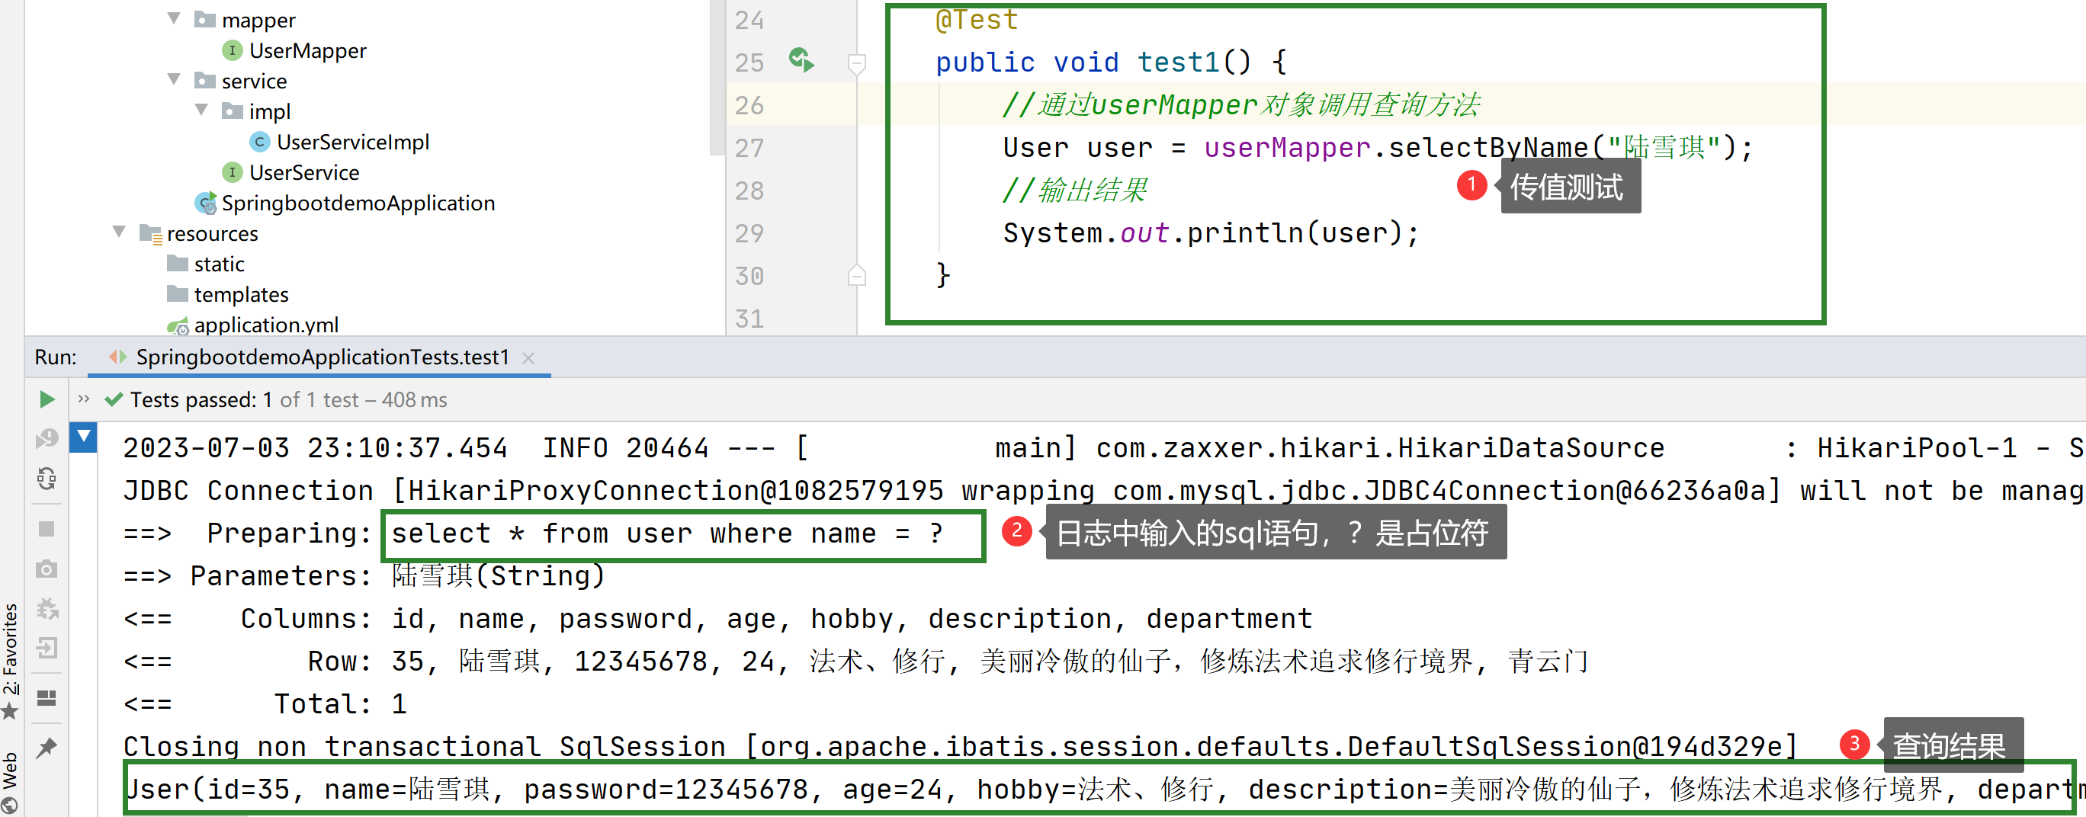Close the SpringbootdemoApplicationTests.test1 run tab
Image resolution: width=2086 pixels, height=817 pixels.
pos(528,358)
